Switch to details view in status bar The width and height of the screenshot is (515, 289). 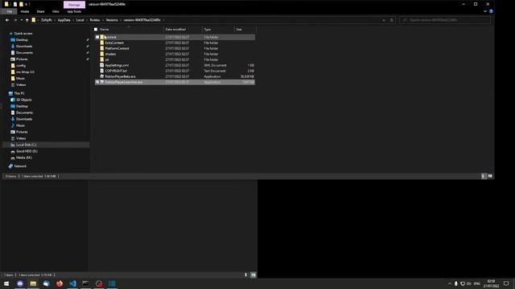(x=484, y=177)
